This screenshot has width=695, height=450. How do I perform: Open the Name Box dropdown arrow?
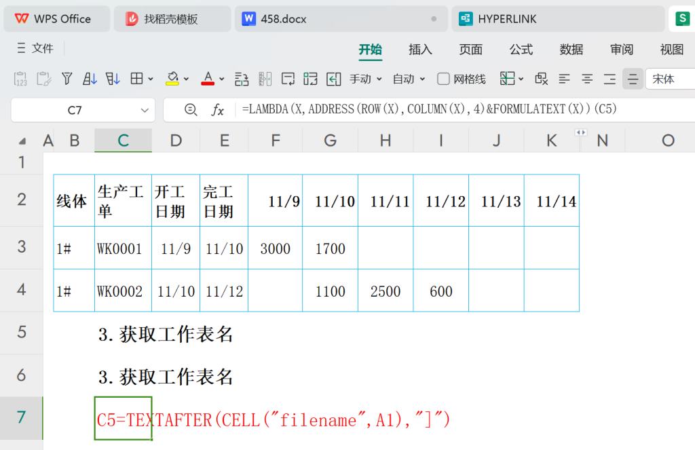pos(145,110)
